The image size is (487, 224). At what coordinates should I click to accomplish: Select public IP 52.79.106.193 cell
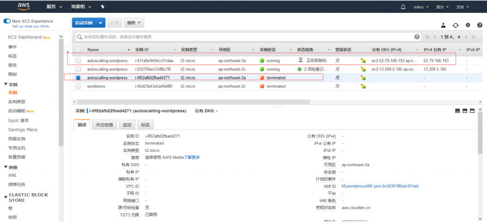[x=436, y=61]
